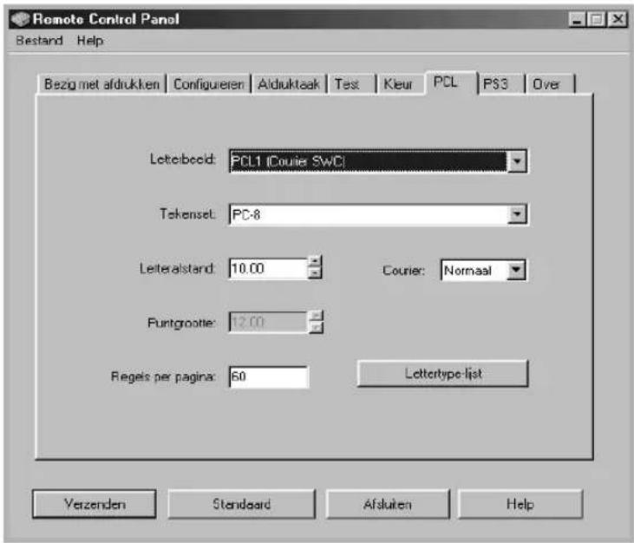
Task: Switch to the Test tab
Action: (x=351, y=84)
